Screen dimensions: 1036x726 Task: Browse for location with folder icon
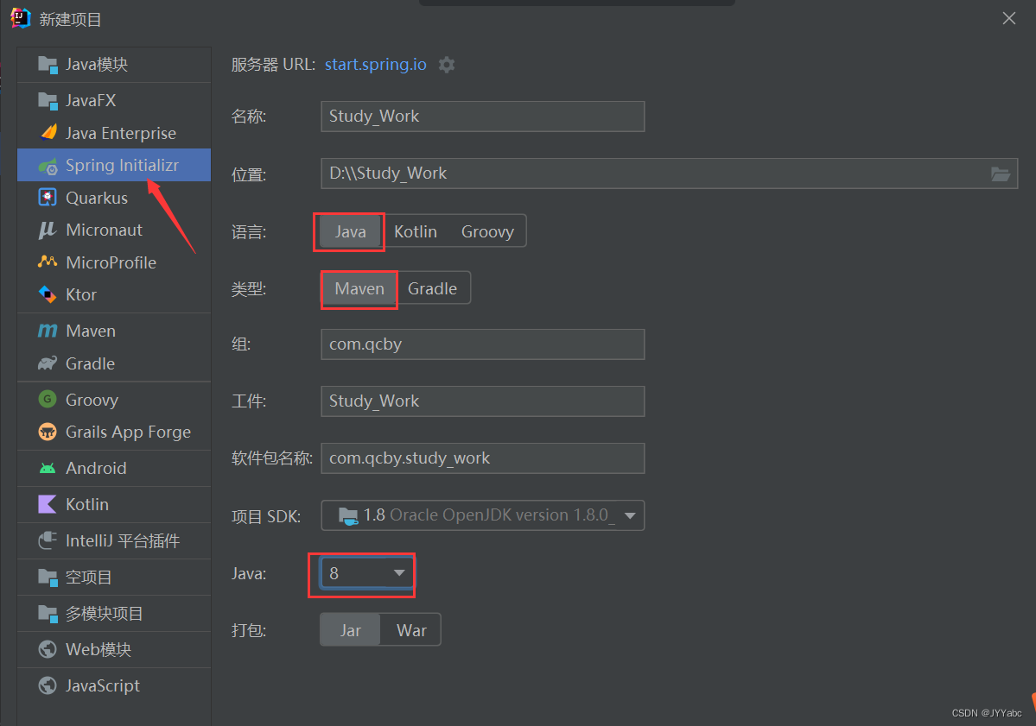1001,174
